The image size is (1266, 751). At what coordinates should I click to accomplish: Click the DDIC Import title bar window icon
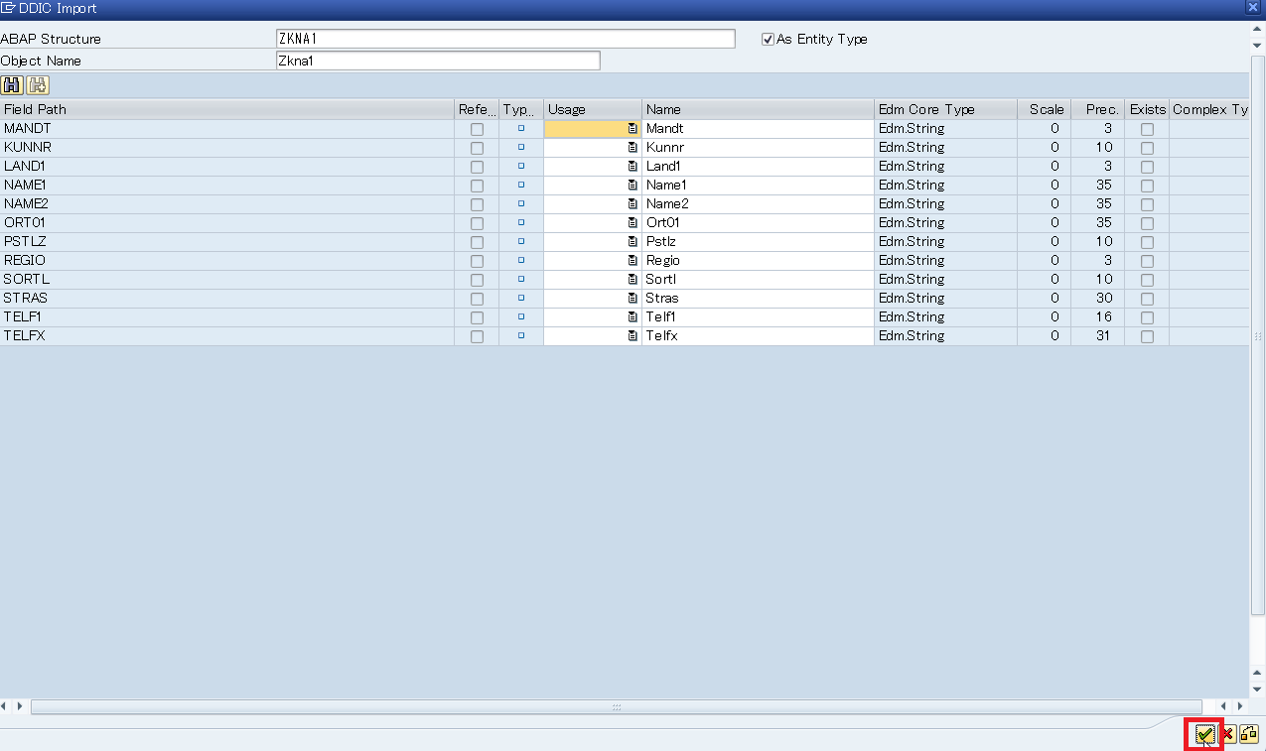pos(8,8)
